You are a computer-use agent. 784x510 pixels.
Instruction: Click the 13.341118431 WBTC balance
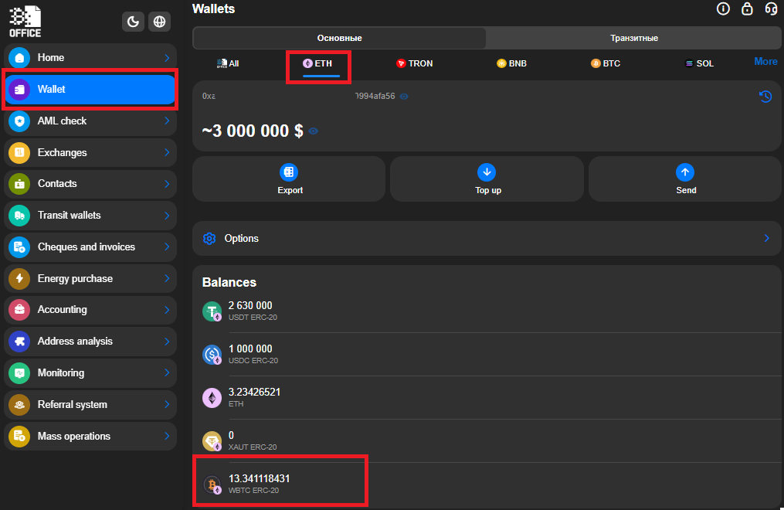pyautogui.click(x=259, y=478)
